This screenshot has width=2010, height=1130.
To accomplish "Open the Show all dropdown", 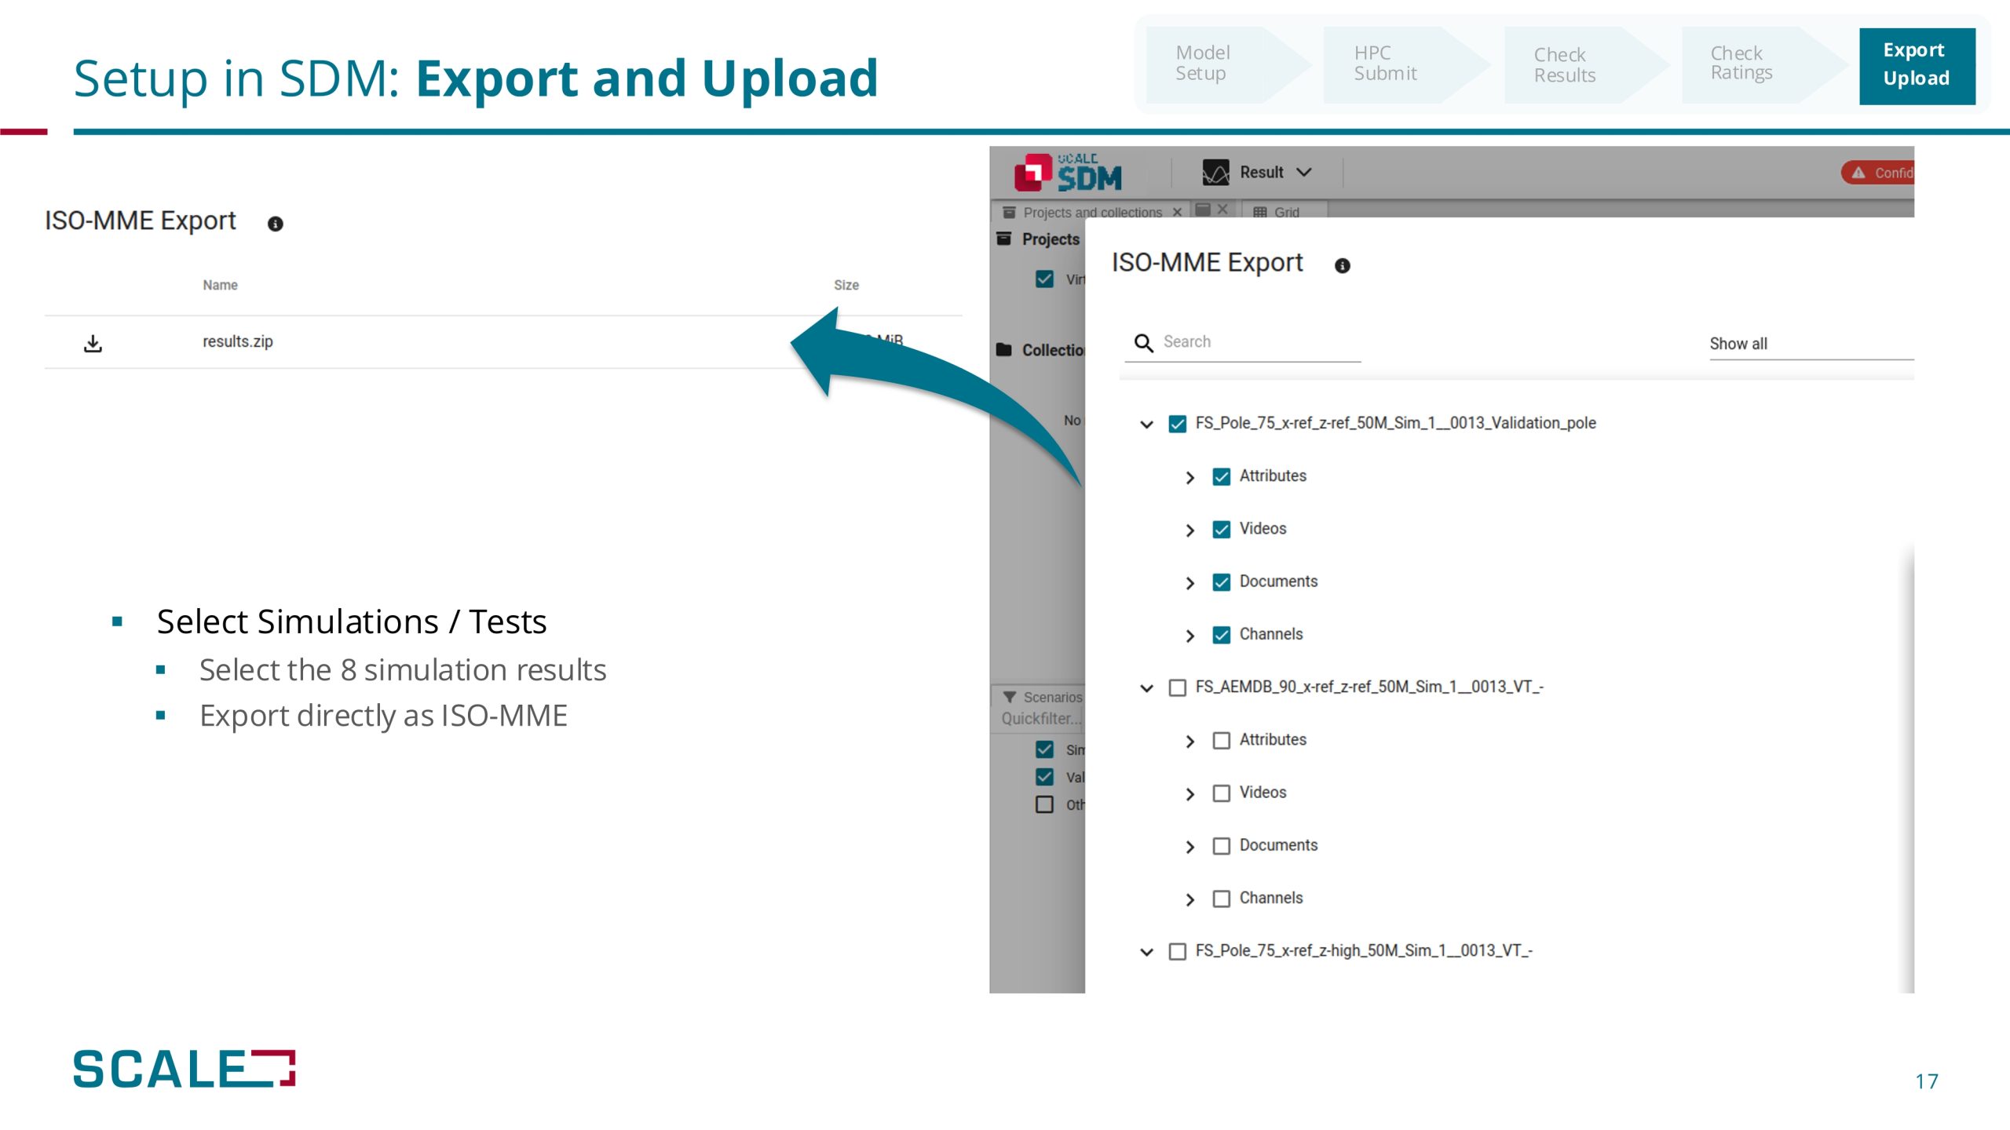I will 1811,344.
